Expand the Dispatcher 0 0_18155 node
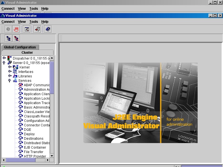 click(x=4, y=58)
